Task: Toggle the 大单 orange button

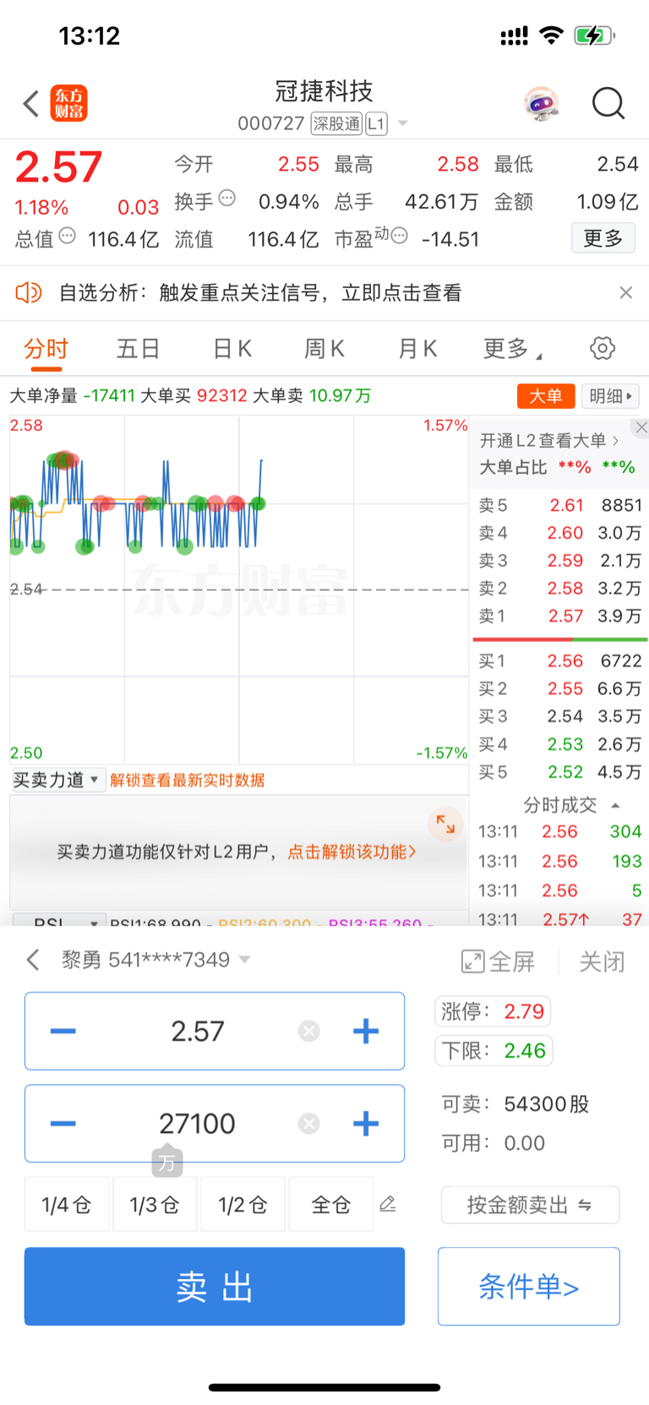Action: [x=546, y=395]
